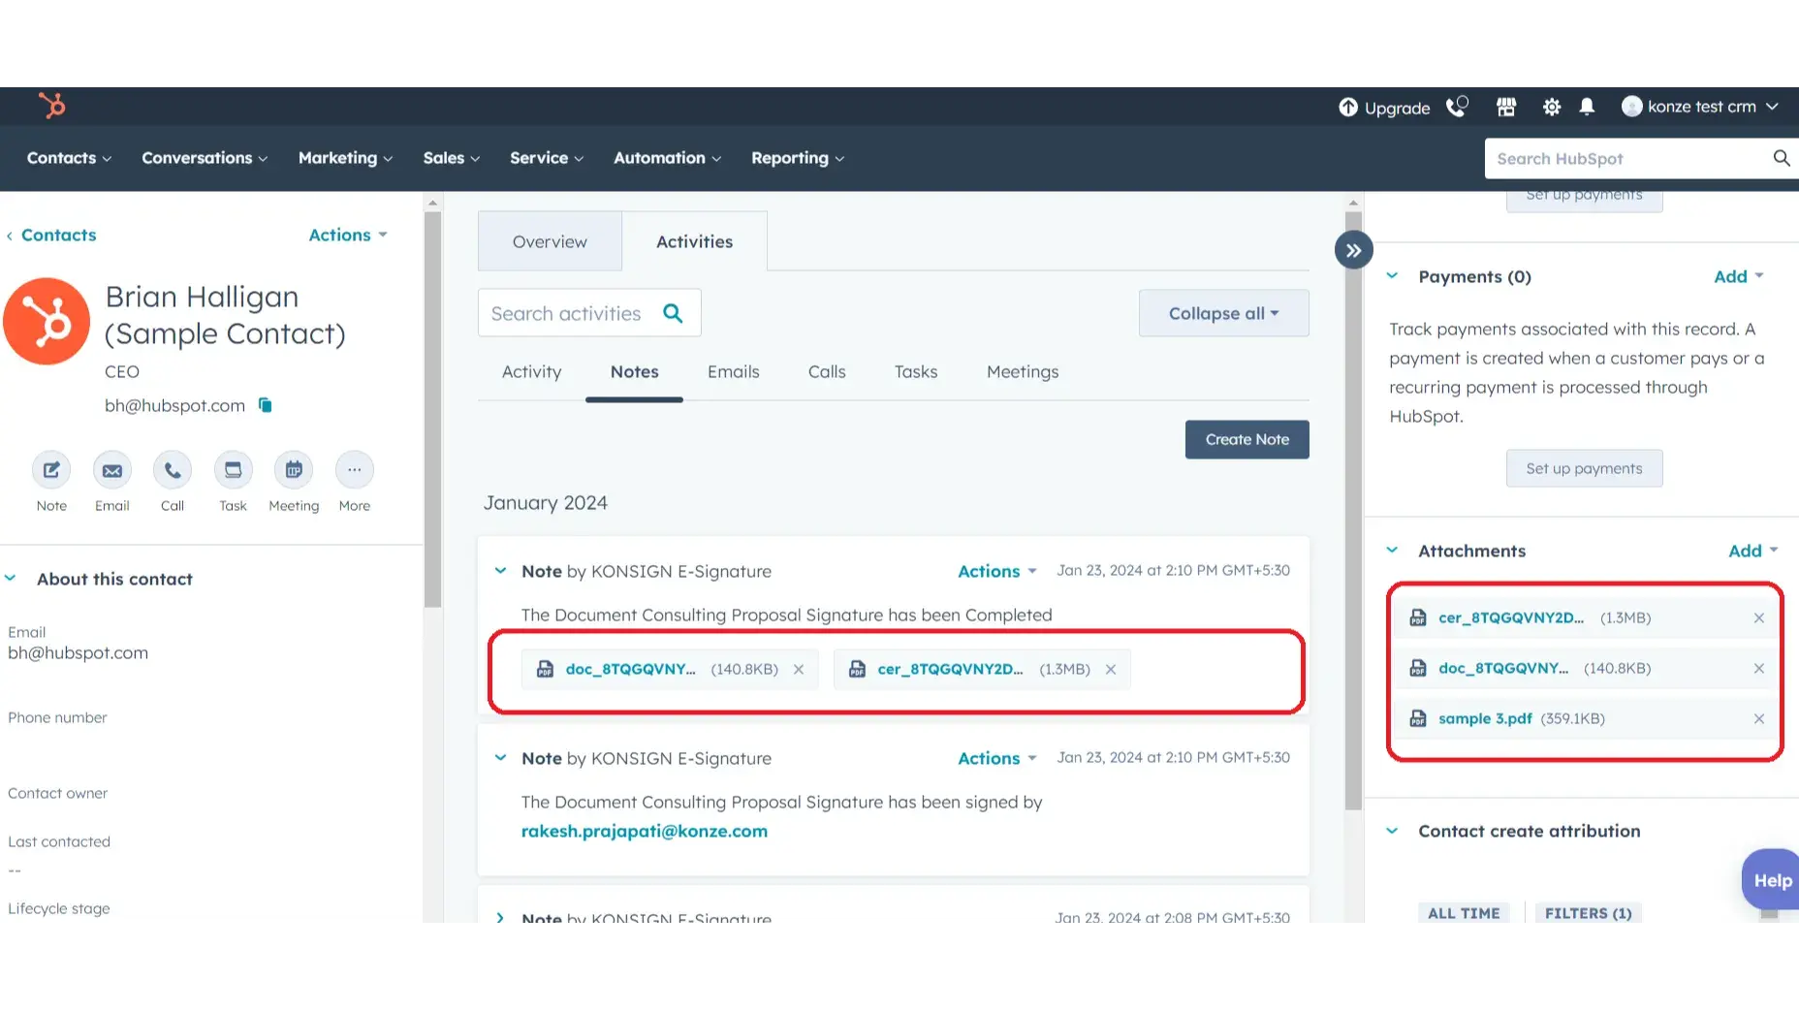
Task: Select the Activities tab
Action: [694, 241]
